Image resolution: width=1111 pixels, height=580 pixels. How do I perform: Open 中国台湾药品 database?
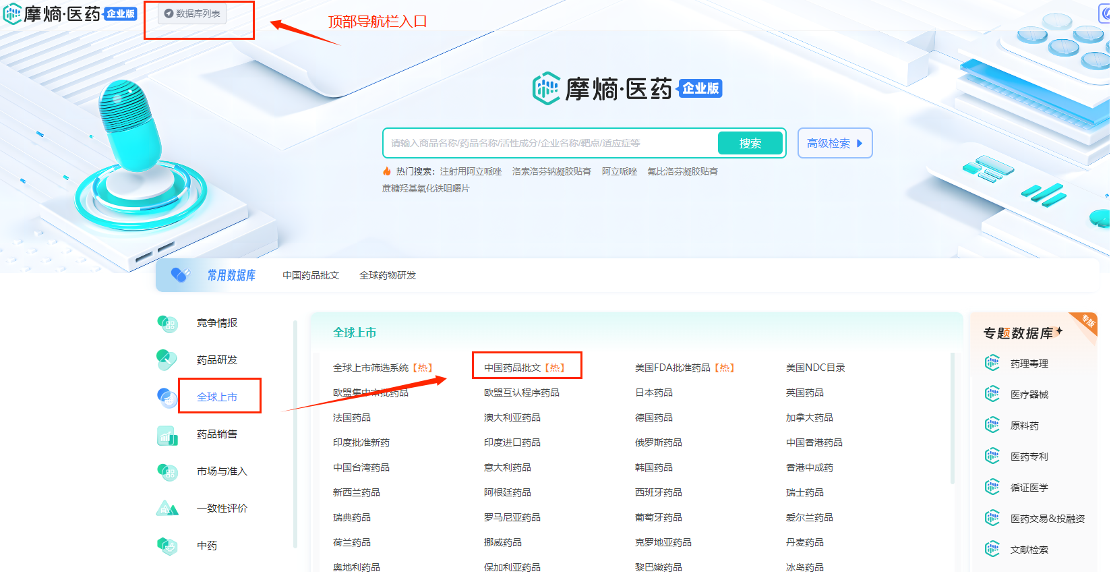point(361,467)
